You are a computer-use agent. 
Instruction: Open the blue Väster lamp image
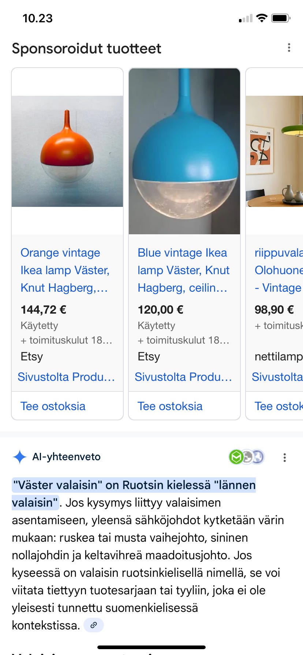184,151
